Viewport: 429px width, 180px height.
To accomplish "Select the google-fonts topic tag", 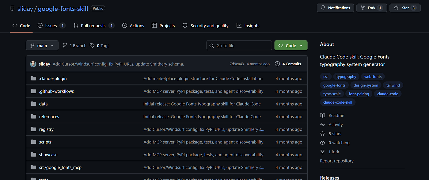I will 334,85.
